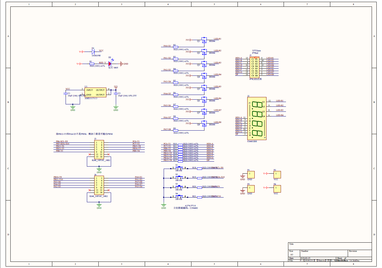Click the PB10-Y9 net label at J4
This screenshot has width=382, height=268.
pos(58,177)
